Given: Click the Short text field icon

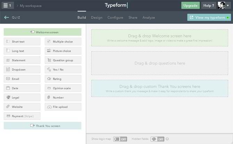Looking at the screenshot, I should click(x=8, y=41).
